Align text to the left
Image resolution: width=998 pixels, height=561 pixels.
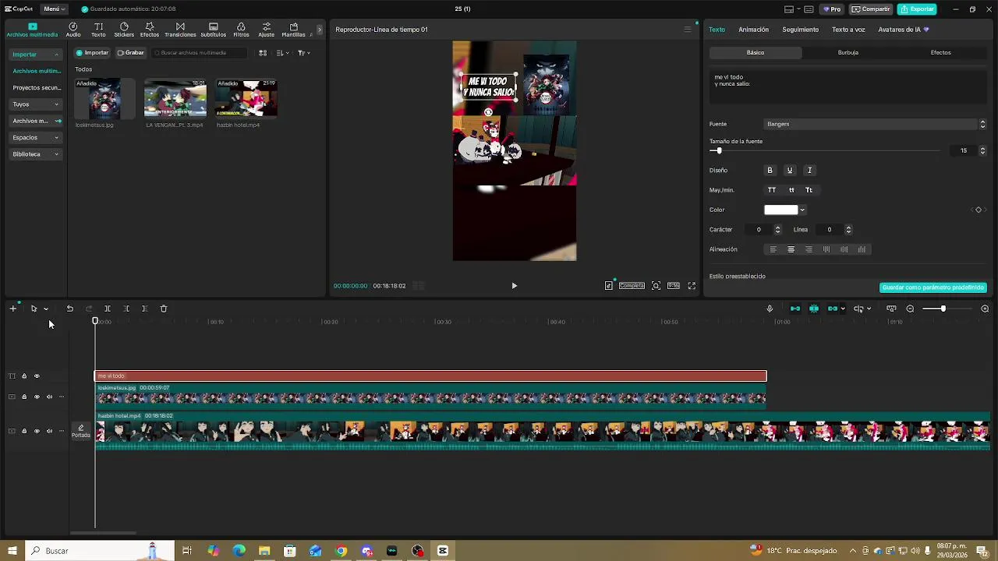point(773,249)
